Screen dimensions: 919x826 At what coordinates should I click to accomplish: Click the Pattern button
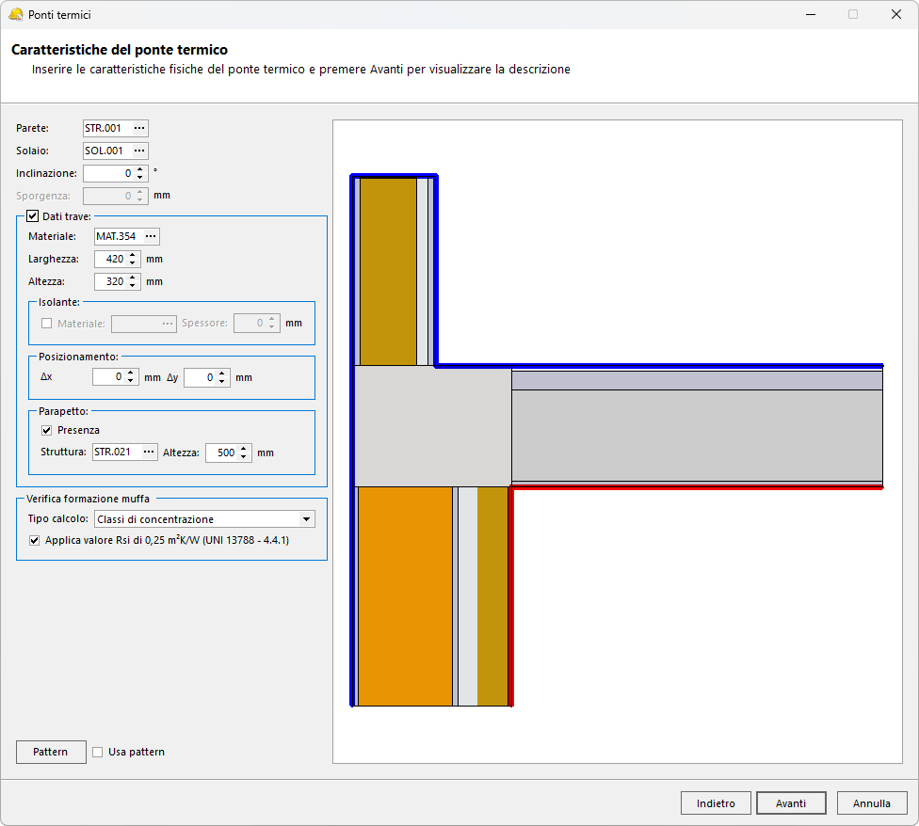tap(50, 752)
